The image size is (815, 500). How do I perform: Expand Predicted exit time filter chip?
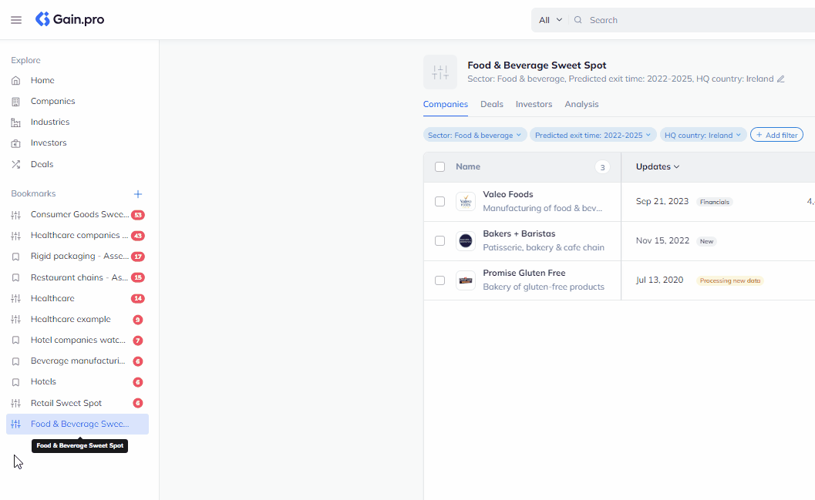click(x=593, y=135)
